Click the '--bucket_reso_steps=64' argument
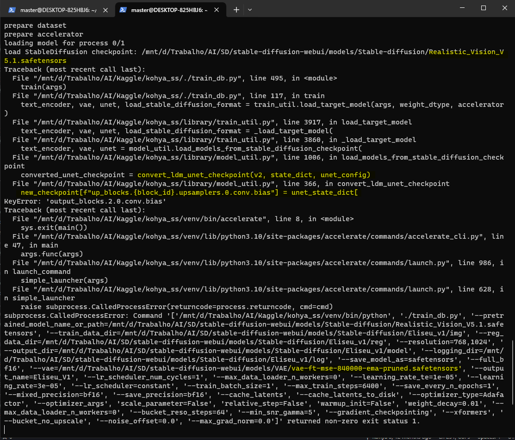 [x=179, y=412]
